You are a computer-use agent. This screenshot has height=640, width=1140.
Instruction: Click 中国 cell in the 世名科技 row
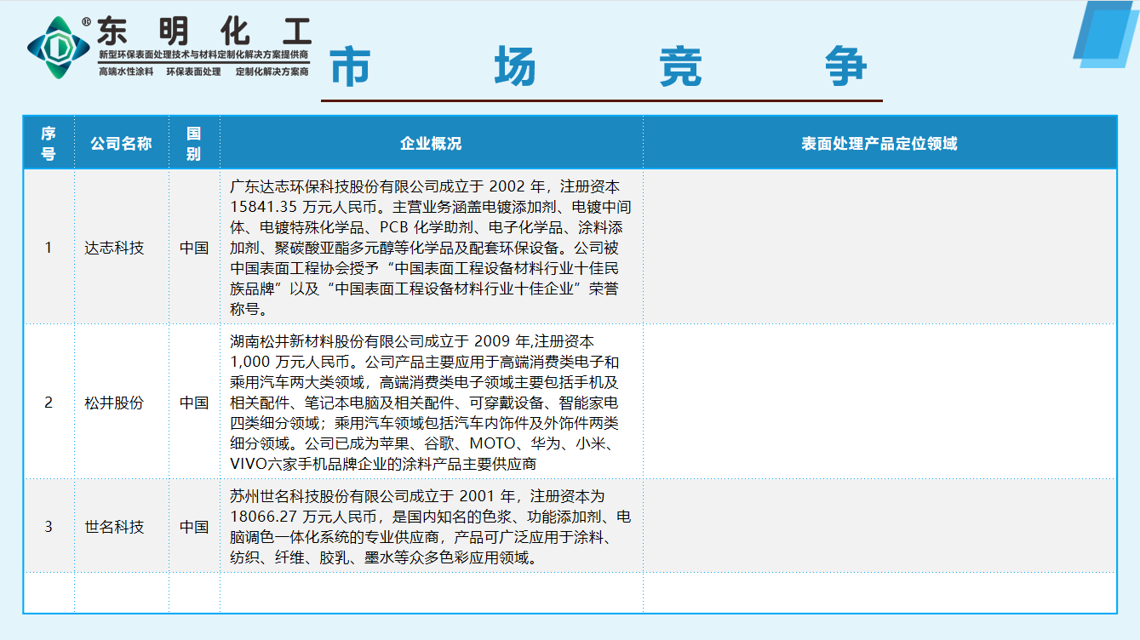(194, 527)
